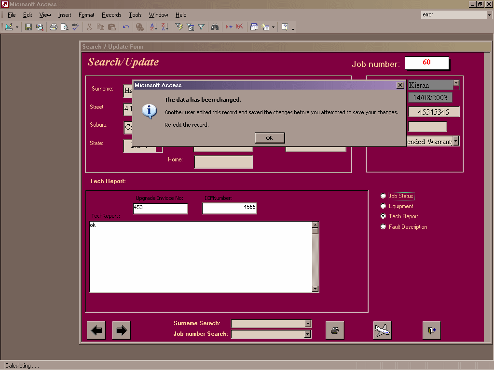494x370 pixels.
Task: Click the Database Window icon
Action: click(x=254, y=27)
